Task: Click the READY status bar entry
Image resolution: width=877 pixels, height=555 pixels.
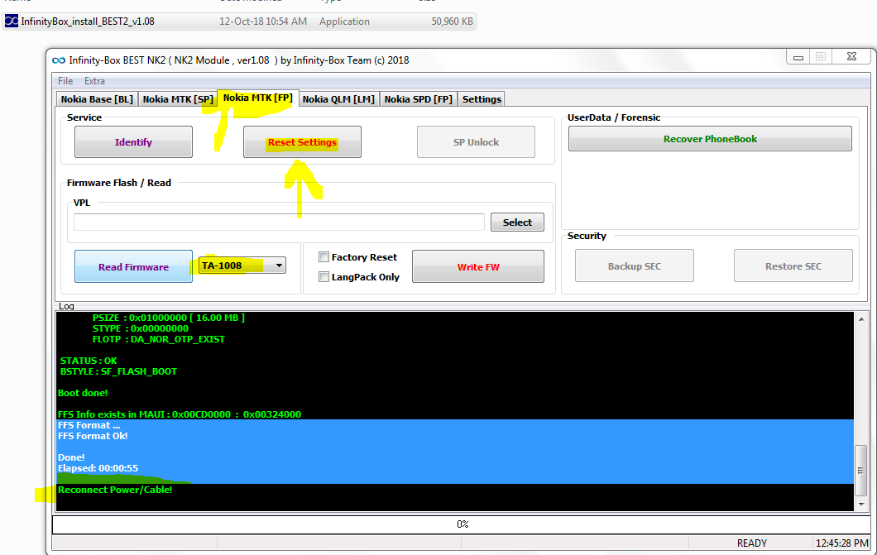Action: 752,543
